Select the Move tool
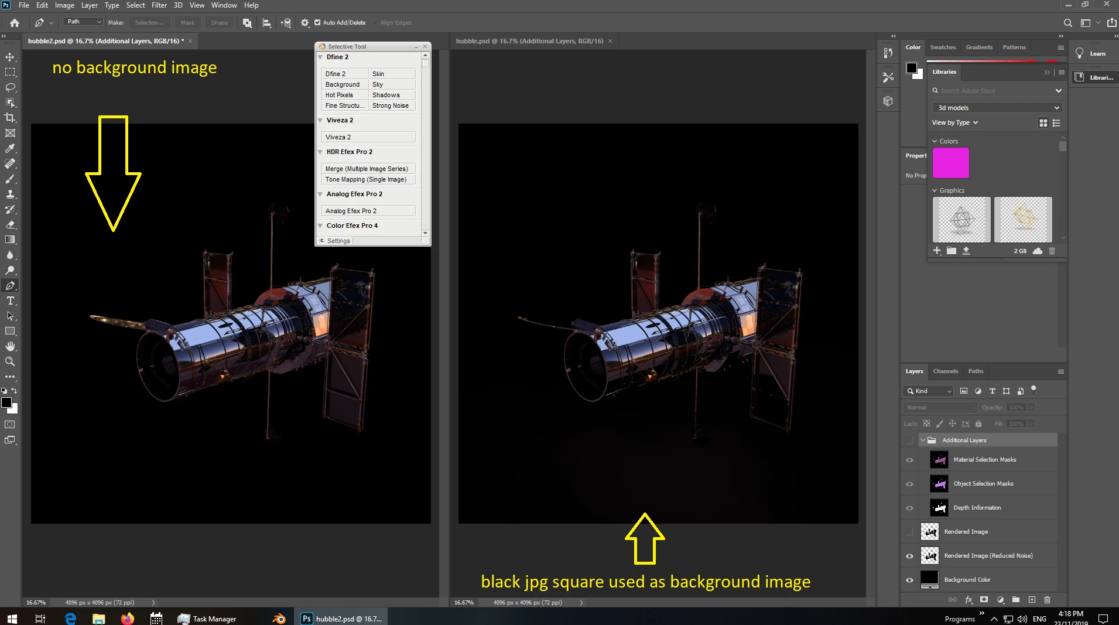 click(10, 57)
